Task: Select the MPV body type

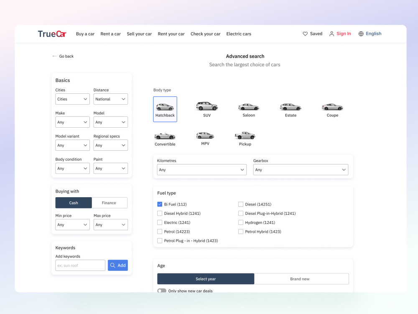Action: point(205,138)
